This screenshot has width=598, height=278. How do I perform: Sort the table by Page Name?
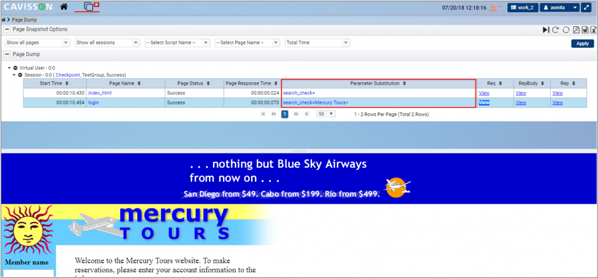pyautogui.click(x=125, y=83)
